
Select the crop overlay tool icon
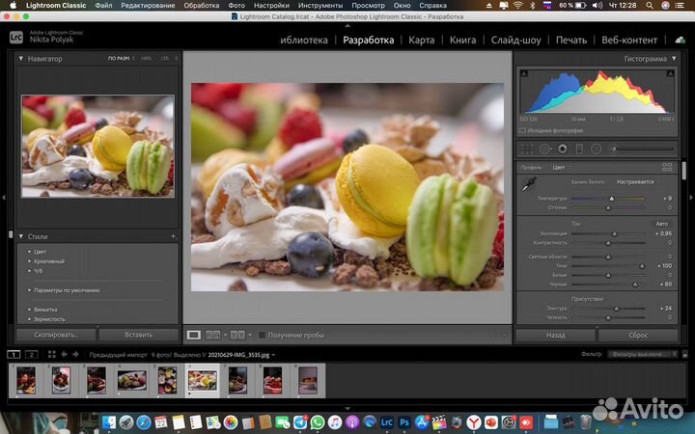pos(527,149)
